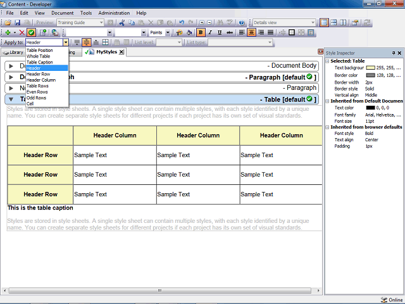The height and width of the screenshot is (304, 405).
Task: Click the split vertical view layout icon
Action: (x=343, y=23)
